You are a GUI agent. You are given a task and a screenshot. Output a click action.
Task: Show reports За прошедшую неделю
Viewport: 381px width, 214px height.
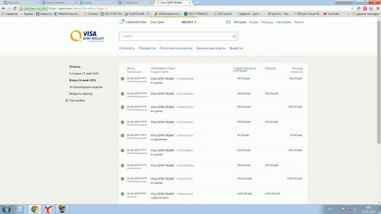pos(86,87)
